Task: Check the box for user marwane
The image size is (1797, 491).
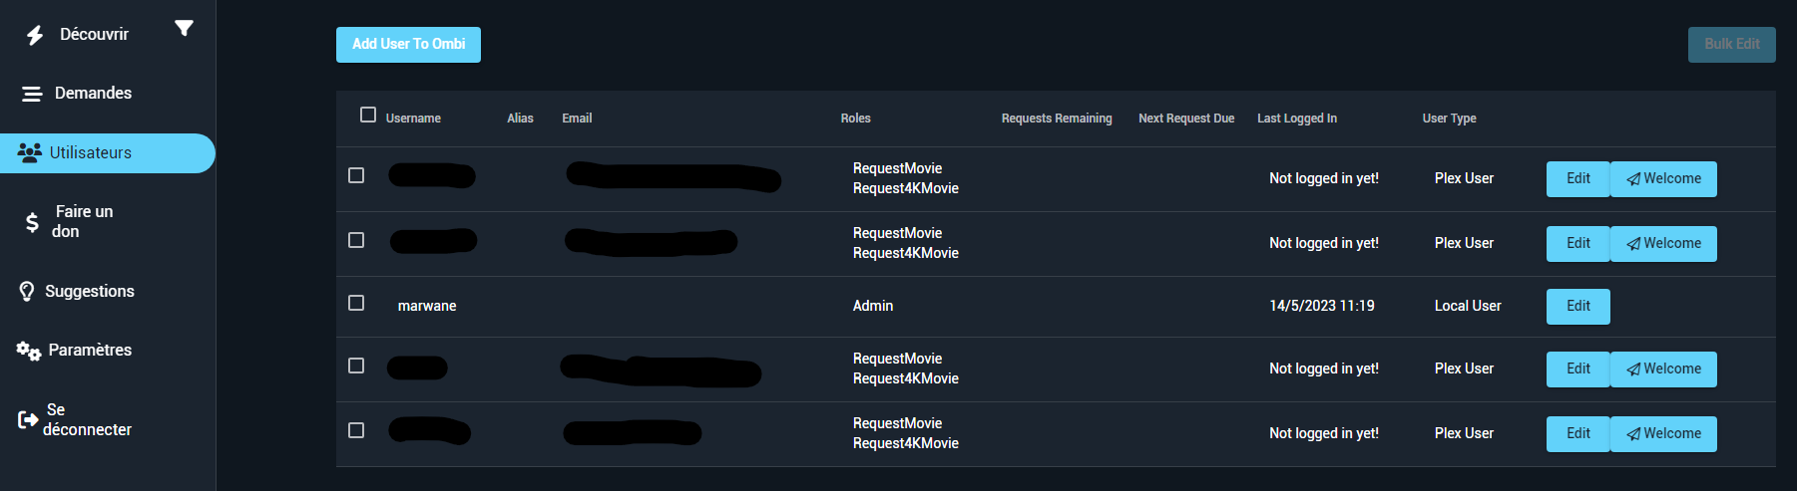Action: (356, 303)
